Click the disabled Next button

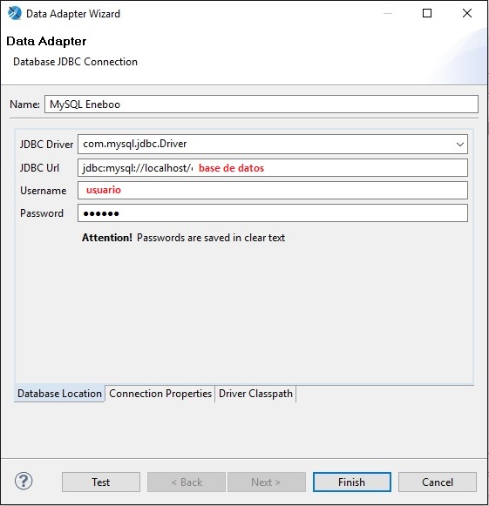coord(267,482)
